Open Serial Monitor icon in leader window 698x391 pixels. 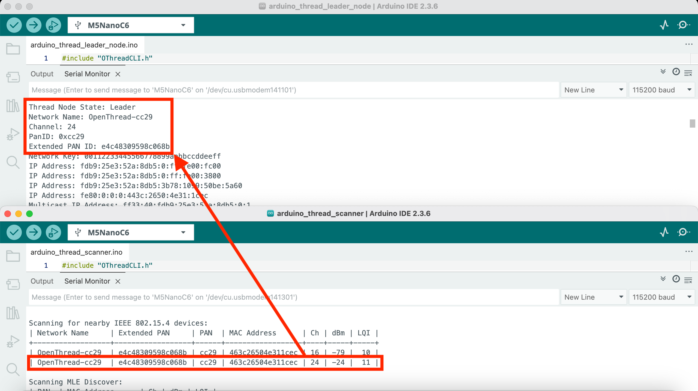684,25
